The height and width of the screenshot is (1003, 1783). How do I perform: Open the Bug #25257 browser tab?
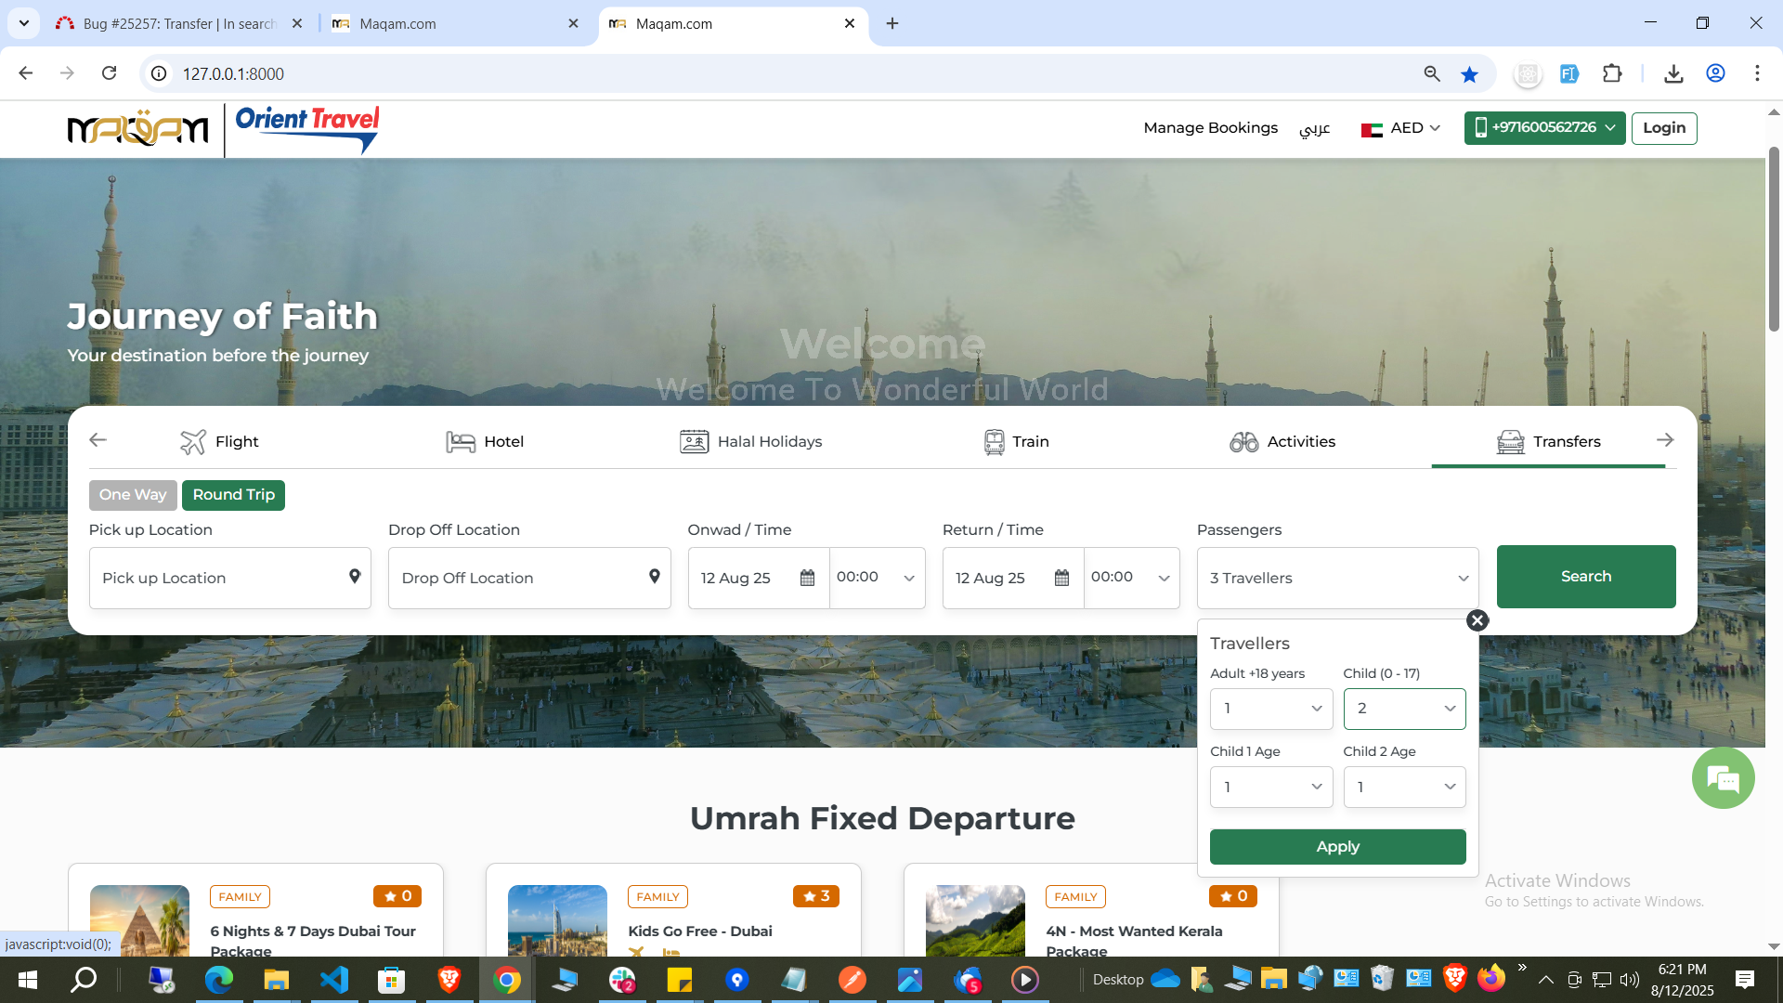[178, 23]
